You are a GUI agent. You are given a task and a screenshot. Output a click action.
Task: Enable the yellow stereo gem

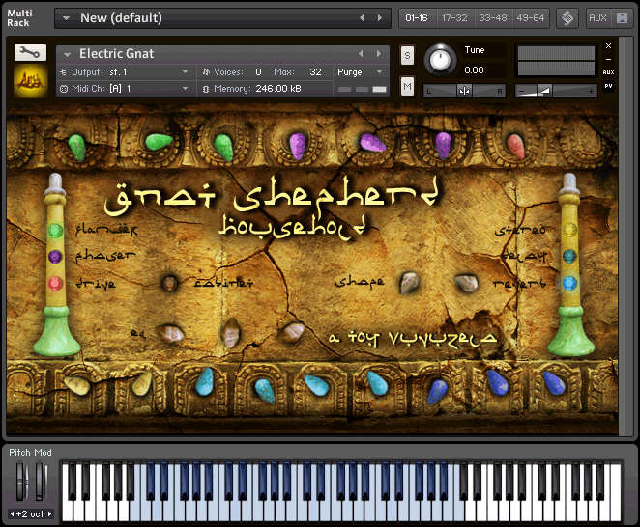coord(569,230)
